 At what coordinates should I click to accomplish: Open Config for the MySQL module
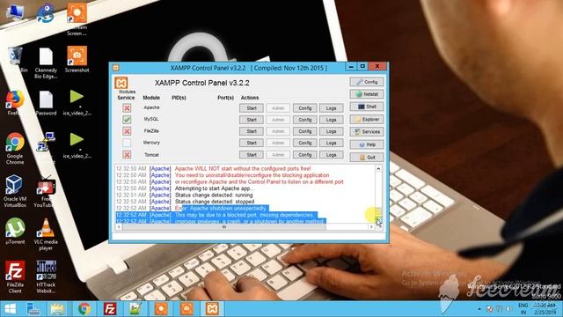point(305,120)
